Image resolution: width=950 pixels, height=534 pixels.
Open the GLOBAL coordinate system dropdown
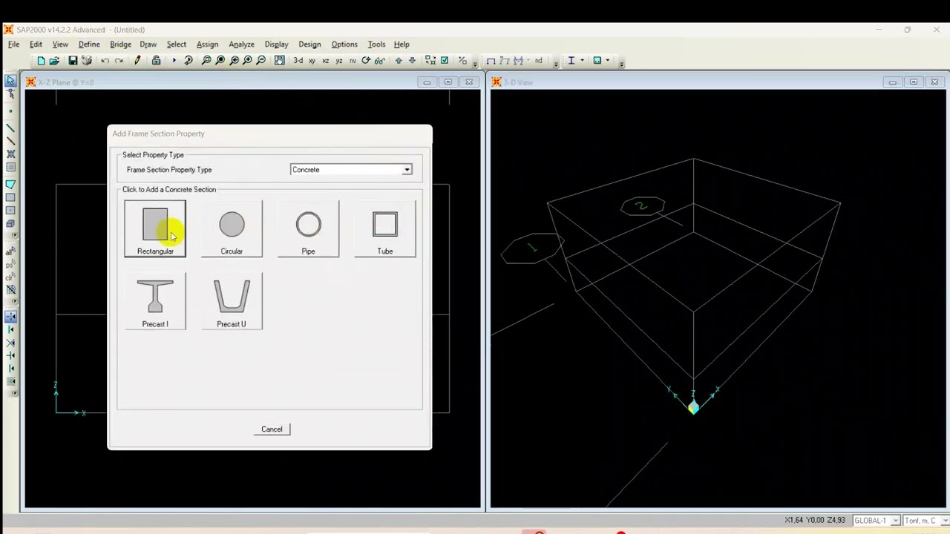(x=895, y=521)
